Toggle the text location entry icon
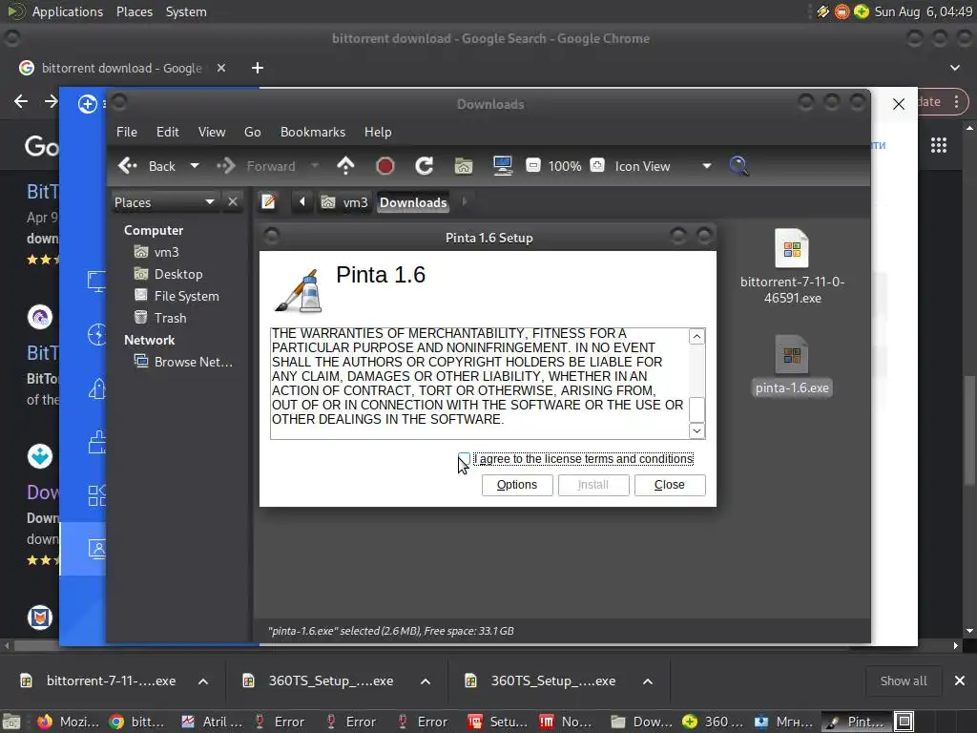The width and height of the screenshot is (977, 733). [268, 202]
